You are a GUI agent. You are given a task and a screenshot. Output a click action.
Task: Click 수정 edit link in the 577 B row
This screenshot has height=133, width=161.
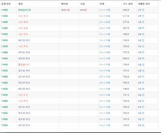coord(108,22)
